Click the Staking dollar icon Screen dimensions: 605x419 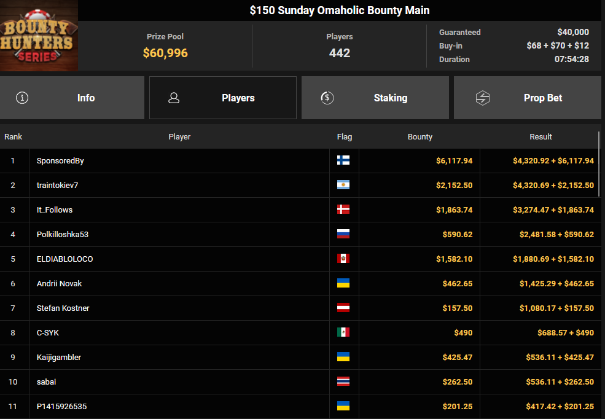pyautogui.click(x=327, y=98)
